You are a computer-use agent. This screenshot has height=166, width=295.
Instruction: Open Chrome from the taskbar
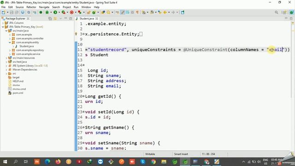pos(153,162)
